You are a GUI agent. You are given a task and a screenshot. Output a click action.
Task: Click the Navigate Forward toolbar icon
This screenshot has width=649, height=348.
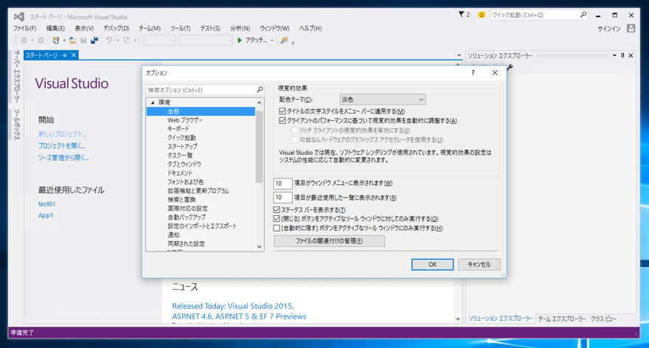click(x=41, y=40)
